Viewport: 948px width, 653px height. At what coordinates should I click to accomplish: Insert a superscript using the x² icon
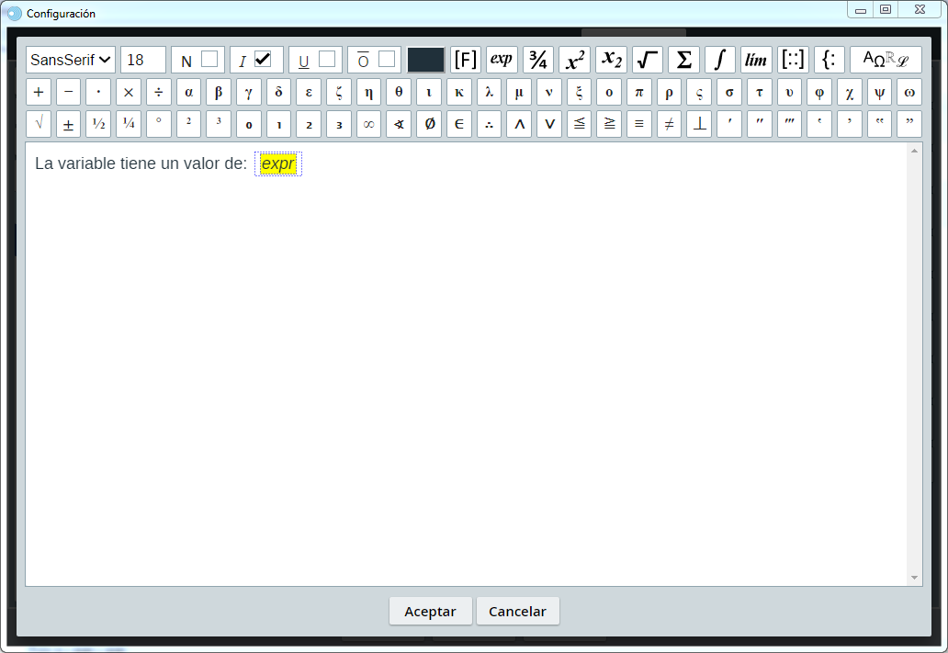pyautogui.click(x=574, y=60)
